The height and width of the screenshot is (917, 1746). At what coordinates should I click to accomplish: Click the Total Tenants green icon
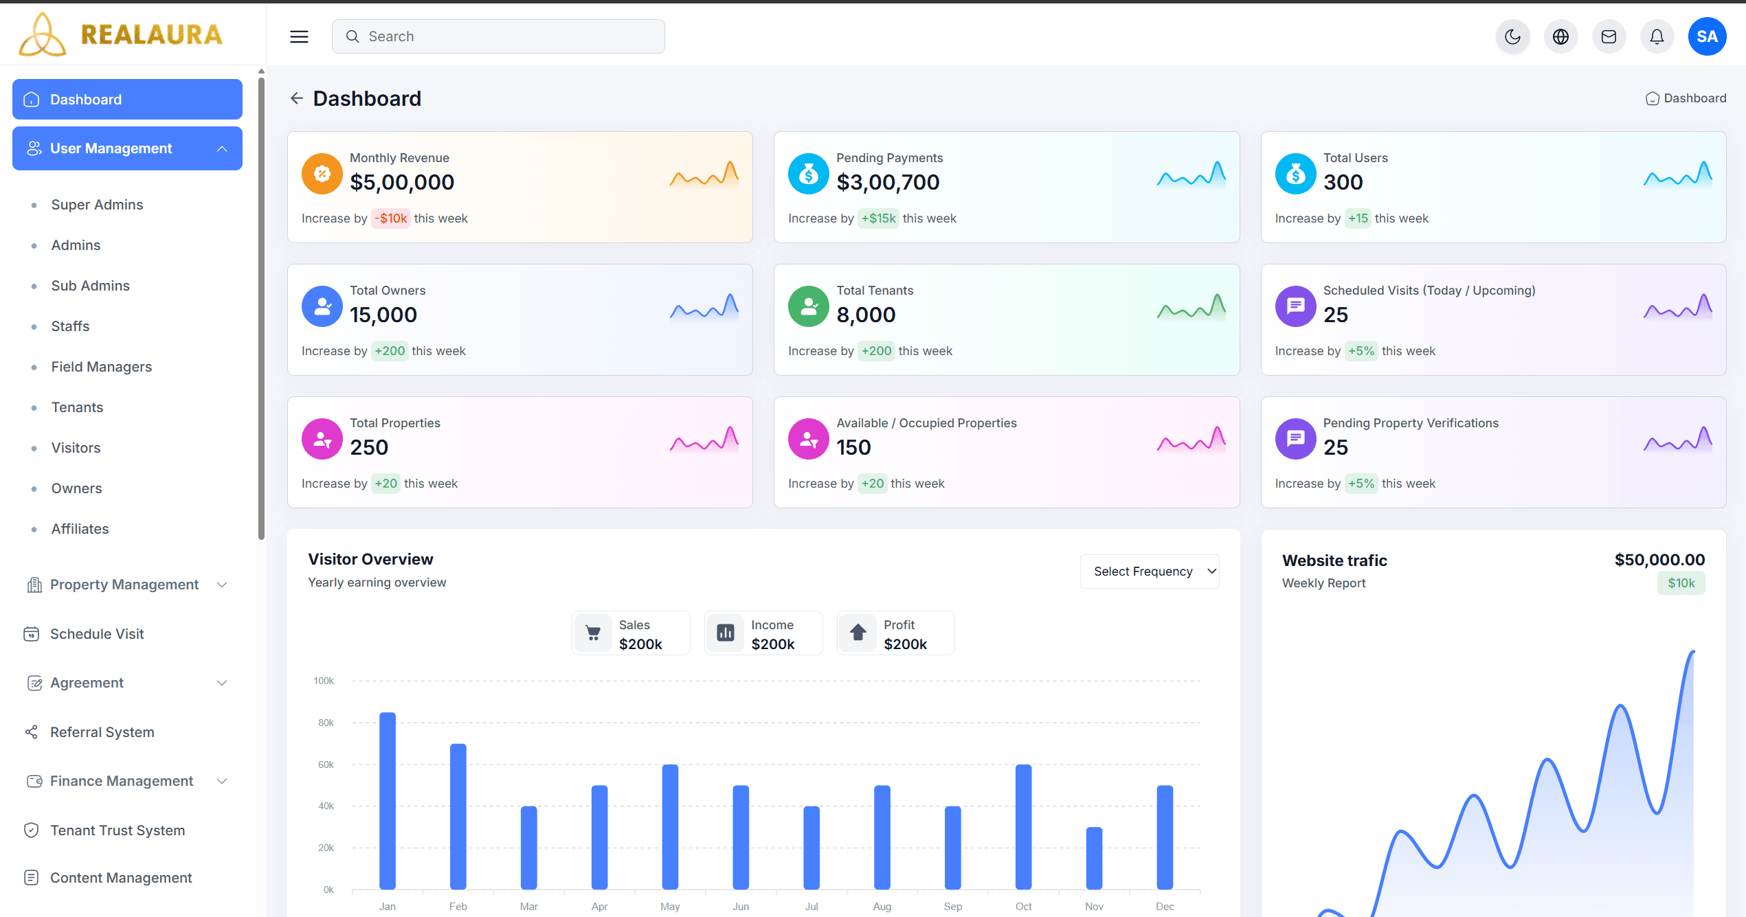tap(808, 306)
